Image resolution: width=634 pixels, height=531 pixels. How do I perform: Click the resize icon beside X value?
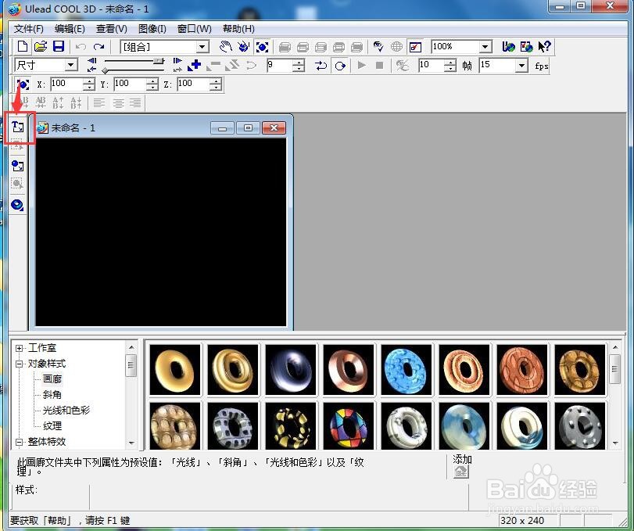[x=23, y=84]
